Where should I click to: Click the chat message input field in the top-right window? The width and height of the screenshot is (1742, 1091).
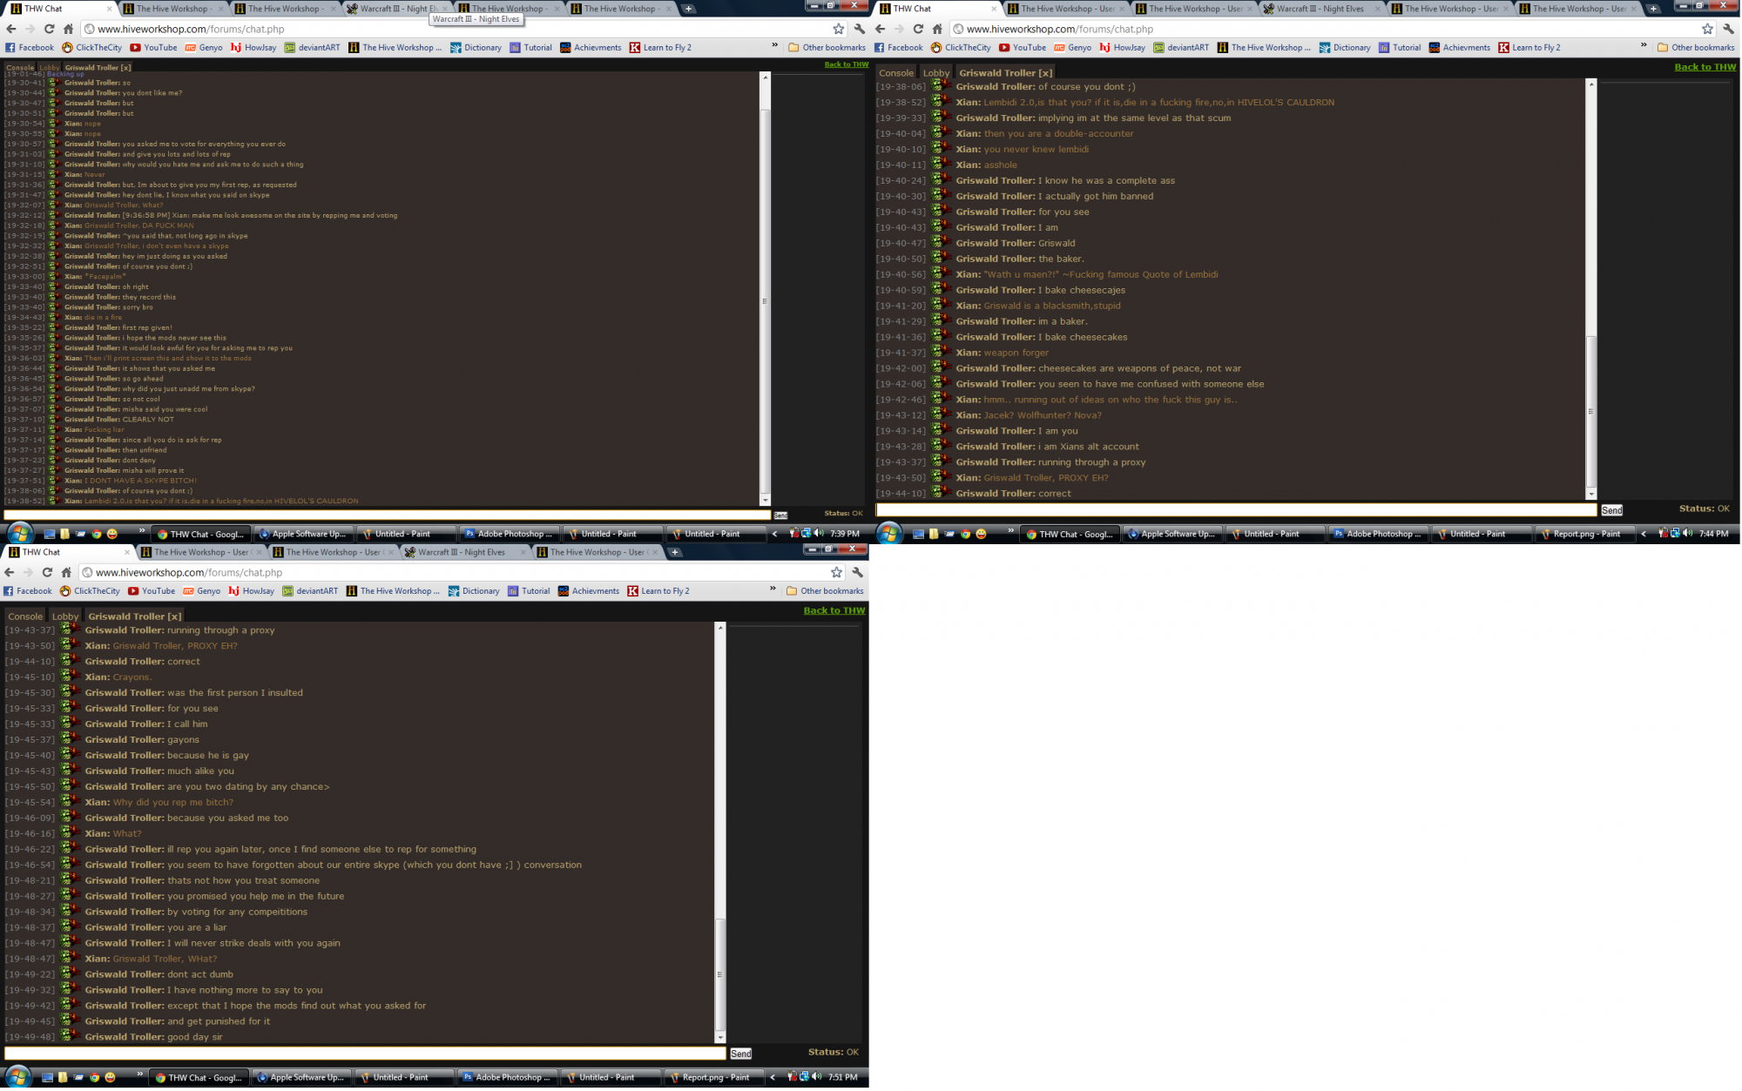point(1237,510)
